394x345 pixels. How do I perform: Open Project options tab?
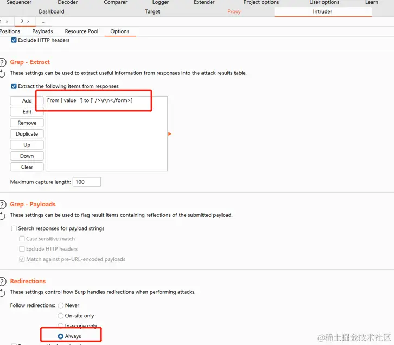pyautogui.click(x=261, y=2)
